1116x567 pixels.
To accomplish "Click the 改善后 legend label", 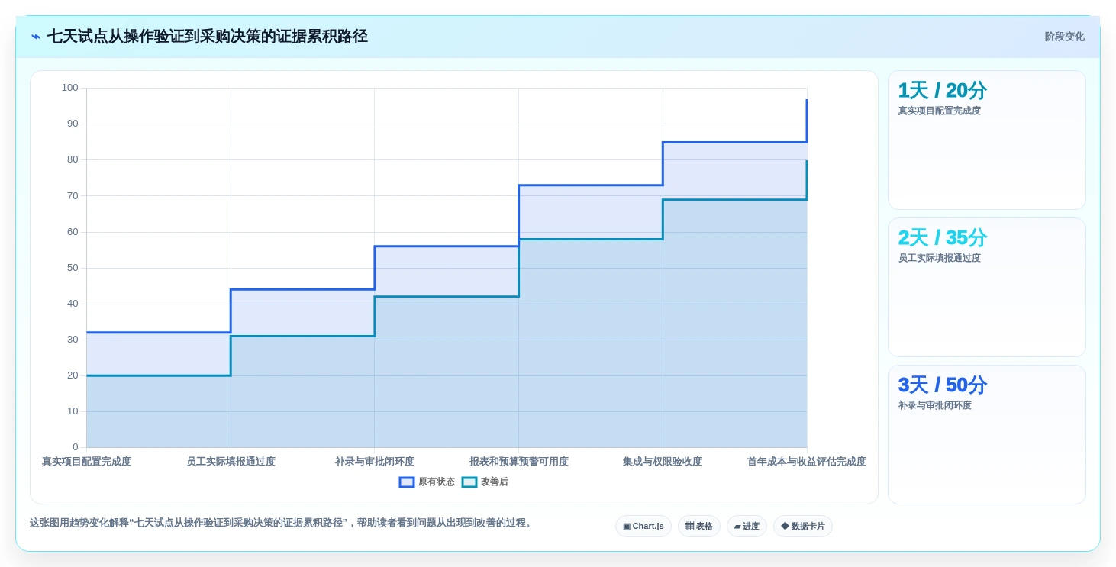I will tap(495, 482).
